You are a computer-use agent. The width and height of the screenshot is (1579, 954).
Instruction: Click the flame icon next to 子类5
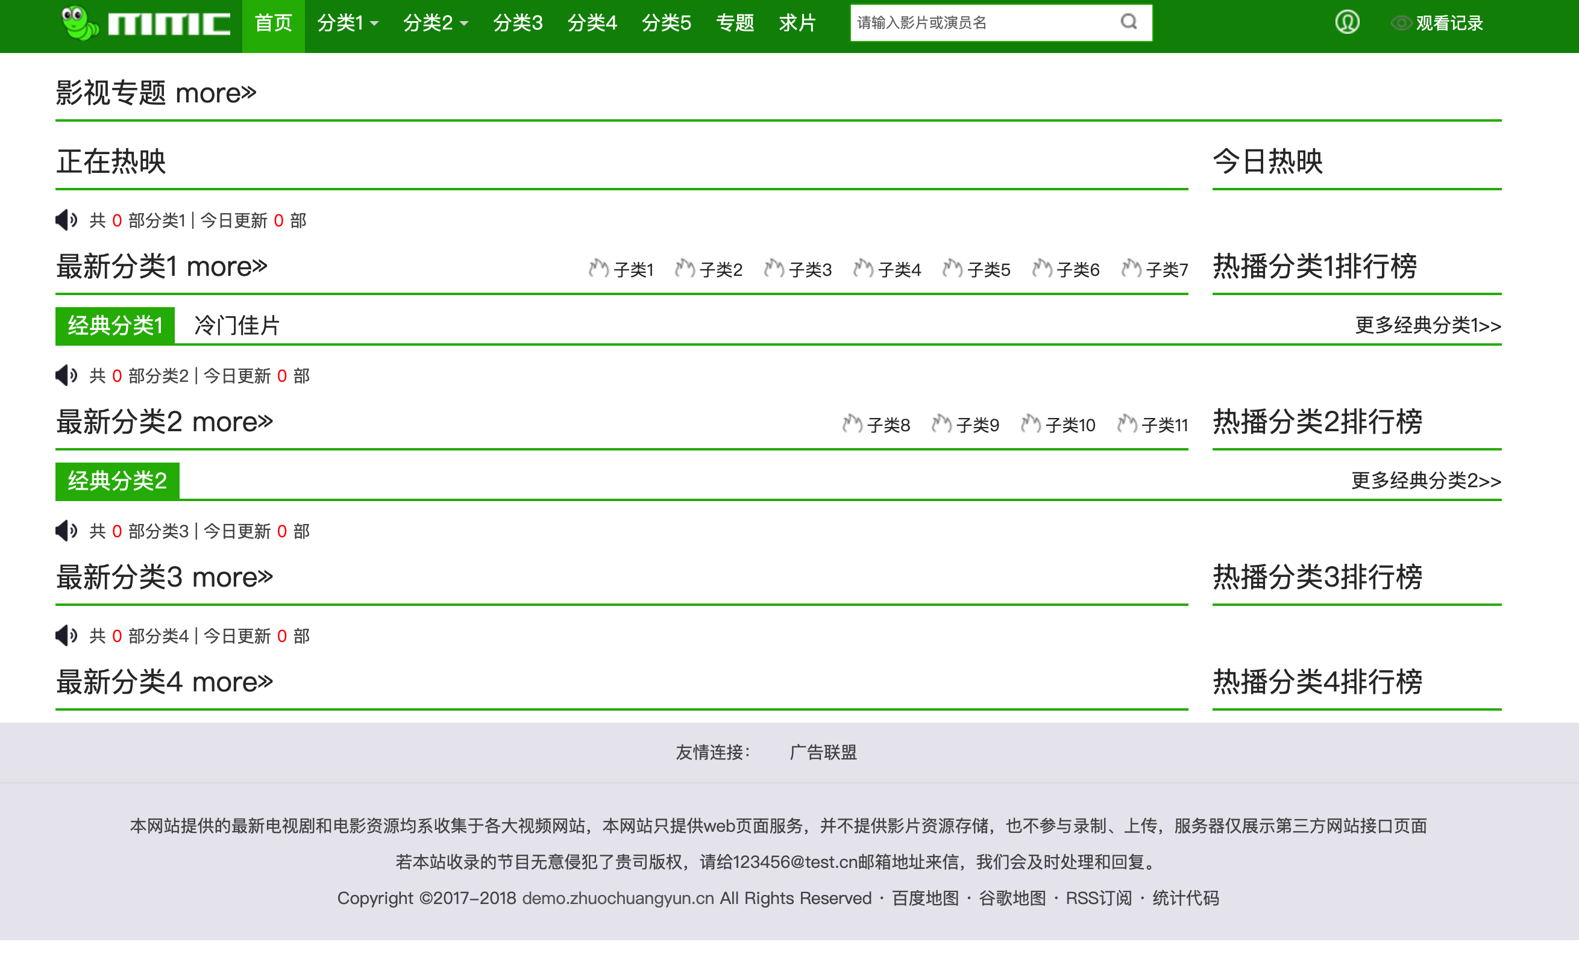click(x=952, y=268)
